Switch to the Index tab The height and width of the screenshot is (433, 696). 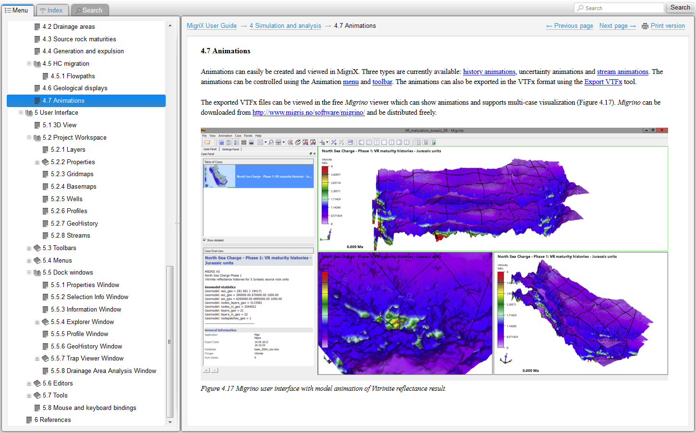pyautogui.click(x=52, y=10)
